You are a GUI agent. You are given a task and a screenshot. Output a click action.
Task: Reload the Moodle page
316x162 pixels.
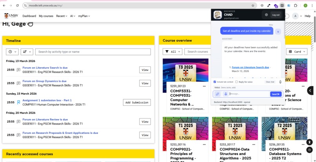(x=17, y=5)
